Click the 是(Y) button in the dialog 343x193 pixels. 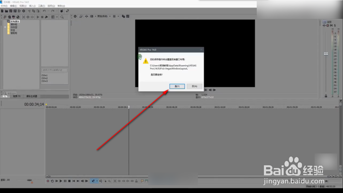click(x=177, y=86)
